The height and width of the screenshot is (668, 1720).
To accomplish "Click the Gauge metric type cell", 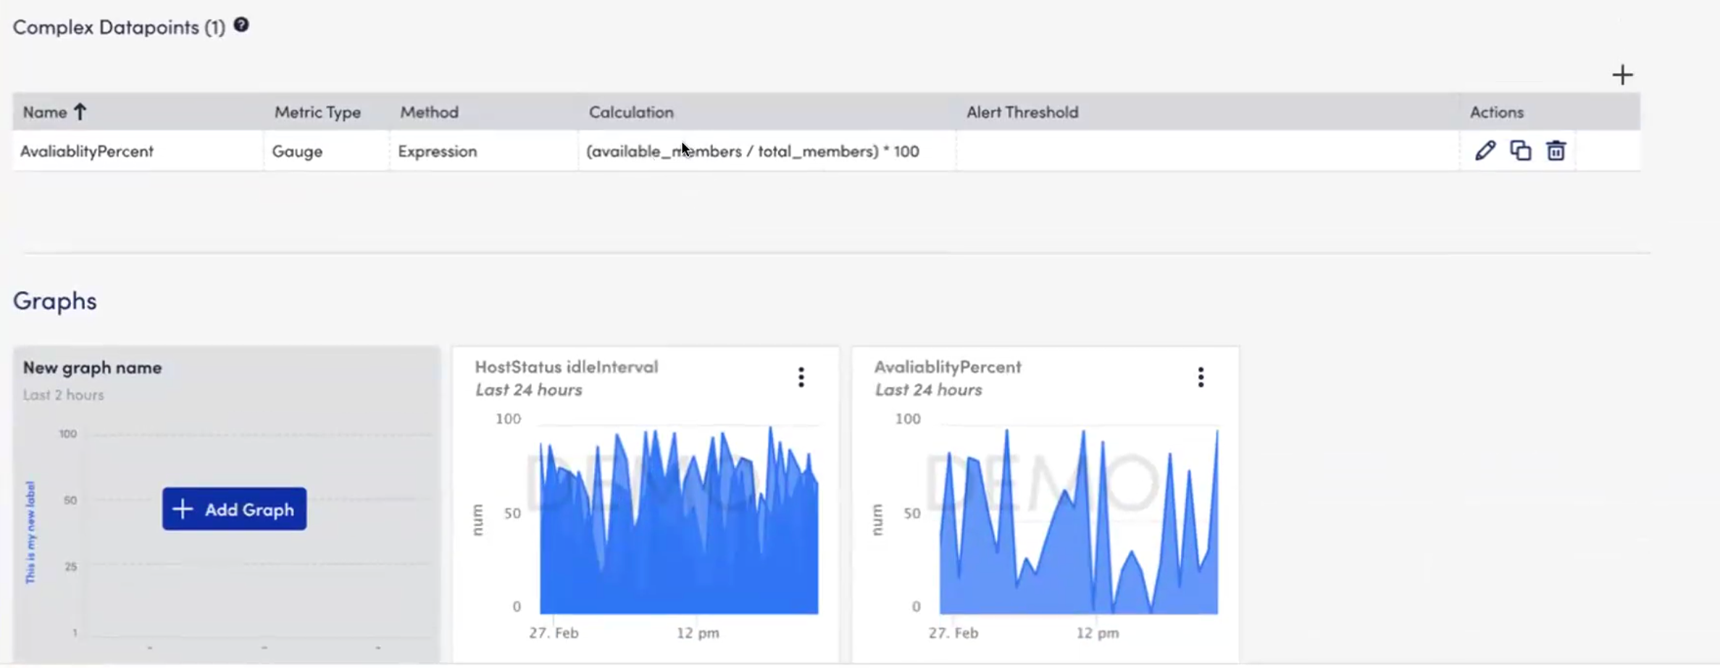I will click(327, 151).
